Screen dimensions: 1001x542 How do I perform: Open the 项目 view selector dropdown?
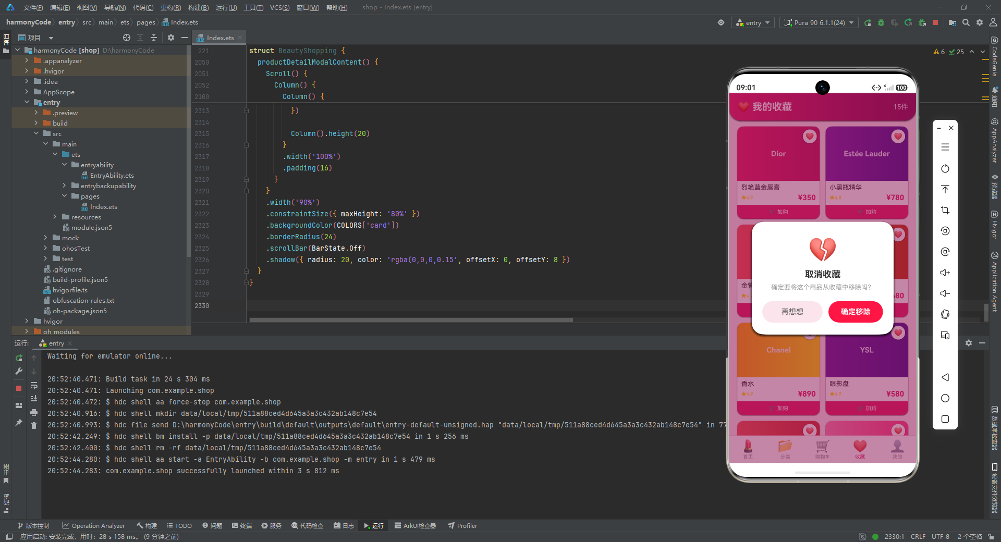(x=36, y=38)
